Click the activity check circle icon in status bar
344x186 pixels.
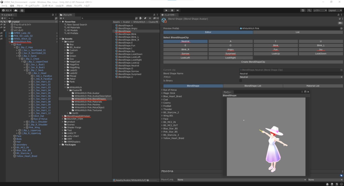[341, 184]
